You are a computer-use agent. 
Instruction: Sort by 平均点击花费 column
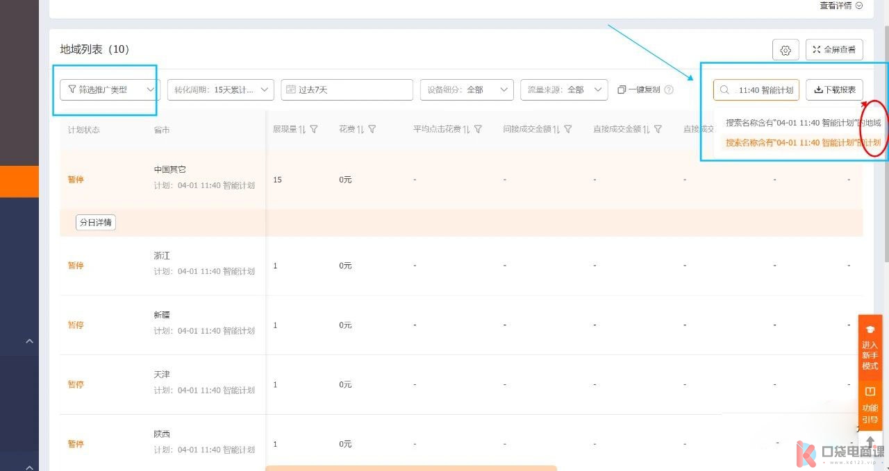[x=466, y=129]
